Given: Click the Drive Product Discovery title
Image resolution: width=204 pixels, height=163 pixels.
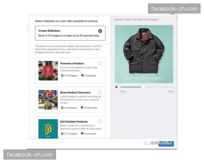Looking at the screenshot, I should coord(75,93).
